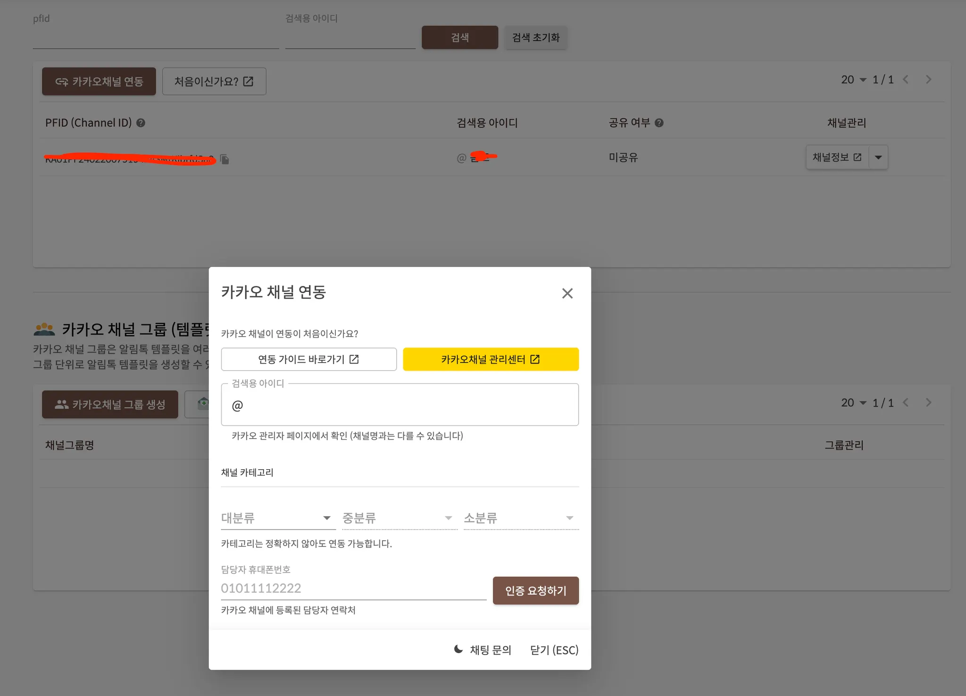Click the 담당자 휴대폰번호 phone field
This screenshot has width=966, height=696.
coord(353,588)
